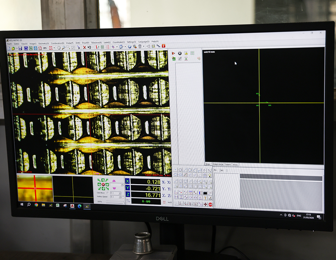This screenshot has height=260, width=336.
Task: Click the blue X axis zero button
Action: 127,181
